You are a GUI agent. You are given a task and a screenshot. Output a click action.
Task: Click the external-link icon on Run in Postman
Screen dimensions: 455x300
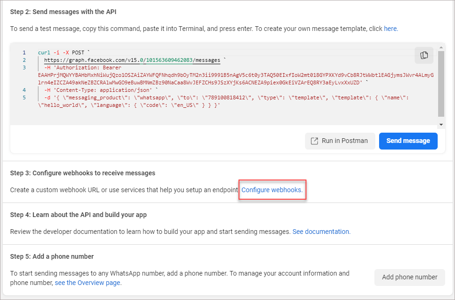coord(314,141)
